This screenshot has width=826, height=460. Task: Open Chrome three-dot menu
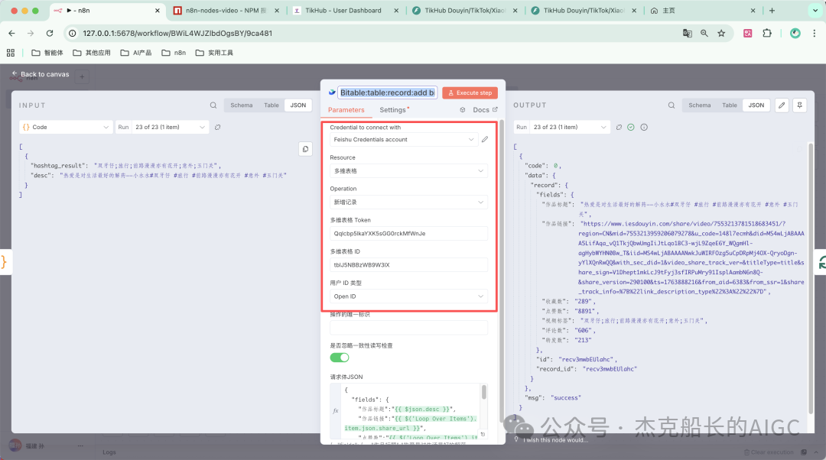[x=814, y=33]
